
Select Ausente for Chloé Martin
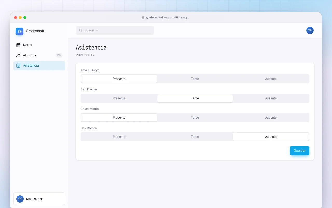(x=271, y=118)
